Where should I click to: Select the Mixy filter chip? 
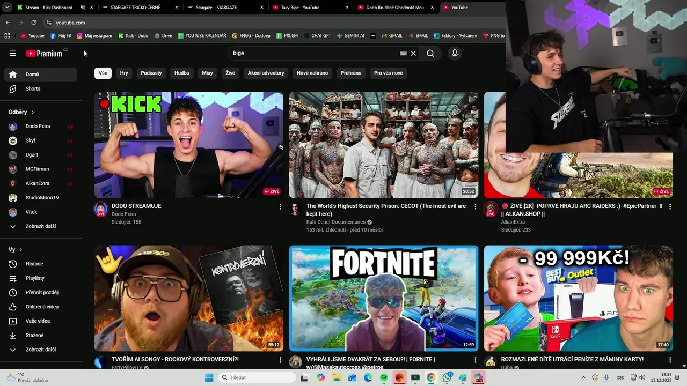click(207, 73)
